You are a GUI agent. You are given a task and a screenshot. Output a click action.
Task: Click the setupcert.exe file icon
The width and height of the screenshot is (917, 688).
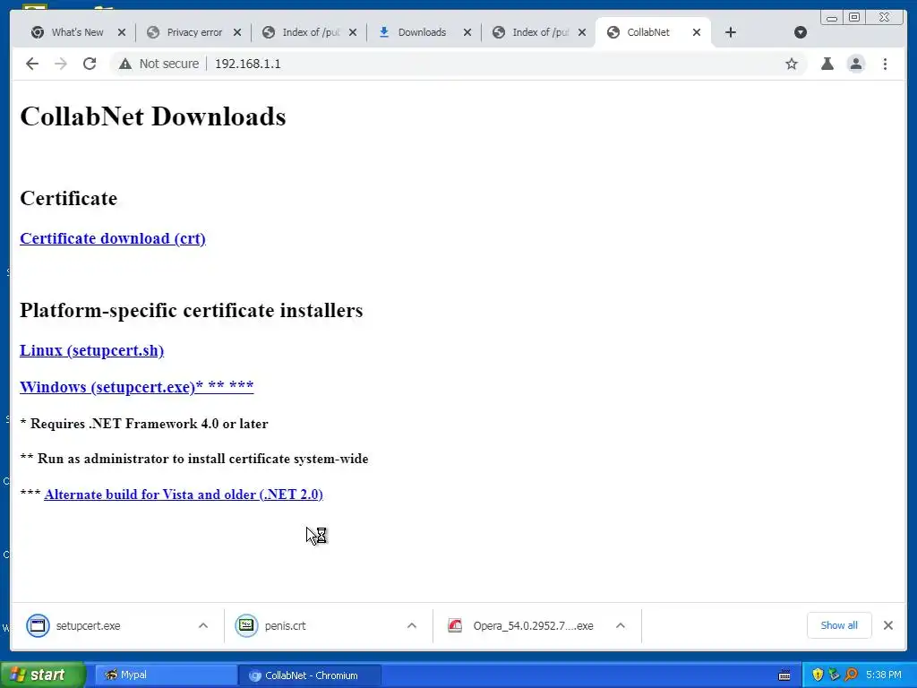click(x=38, y=625)
